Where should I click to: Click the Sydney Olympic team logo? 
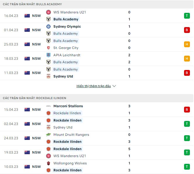pyautogui.click(x=49, y=27)
